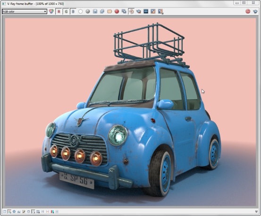Toggle the blue channel button

73,11
